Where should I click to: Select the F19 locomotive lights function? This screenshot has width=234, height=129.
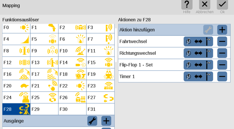[100, 74]
